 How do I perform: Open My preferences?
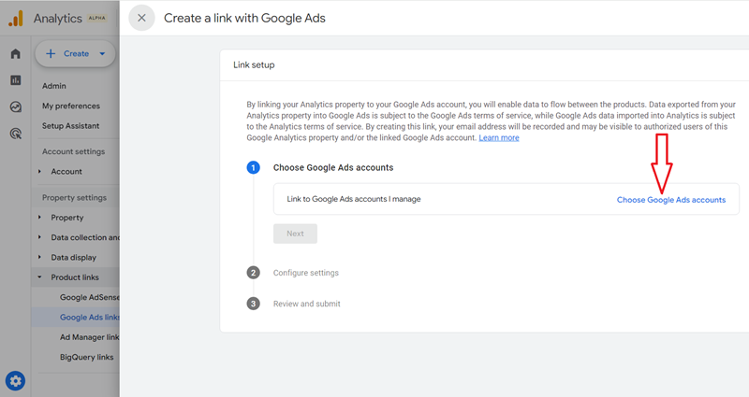[x=71, y=106]
